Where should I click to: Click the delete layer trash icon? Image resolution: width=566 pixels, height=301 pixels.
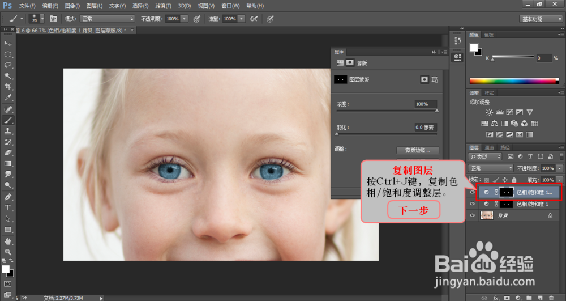pyautogui.click(x=551, y=298)
